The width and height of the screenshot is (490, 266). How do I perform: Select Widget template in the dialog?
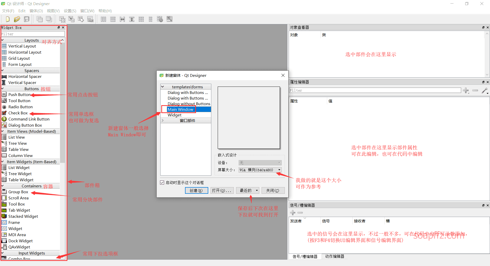(x=175, y=115)
